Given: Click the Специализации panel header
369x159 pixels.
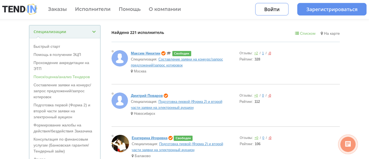Looking at the screenshot, I should (x=65, y=32).
